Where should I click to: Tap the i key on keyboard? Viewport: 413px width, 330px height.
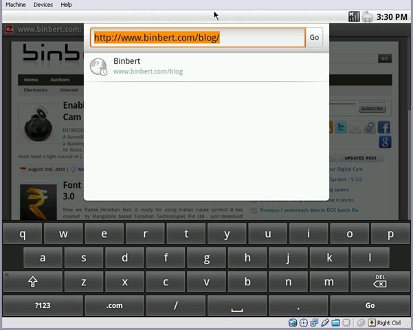(309, 234)
